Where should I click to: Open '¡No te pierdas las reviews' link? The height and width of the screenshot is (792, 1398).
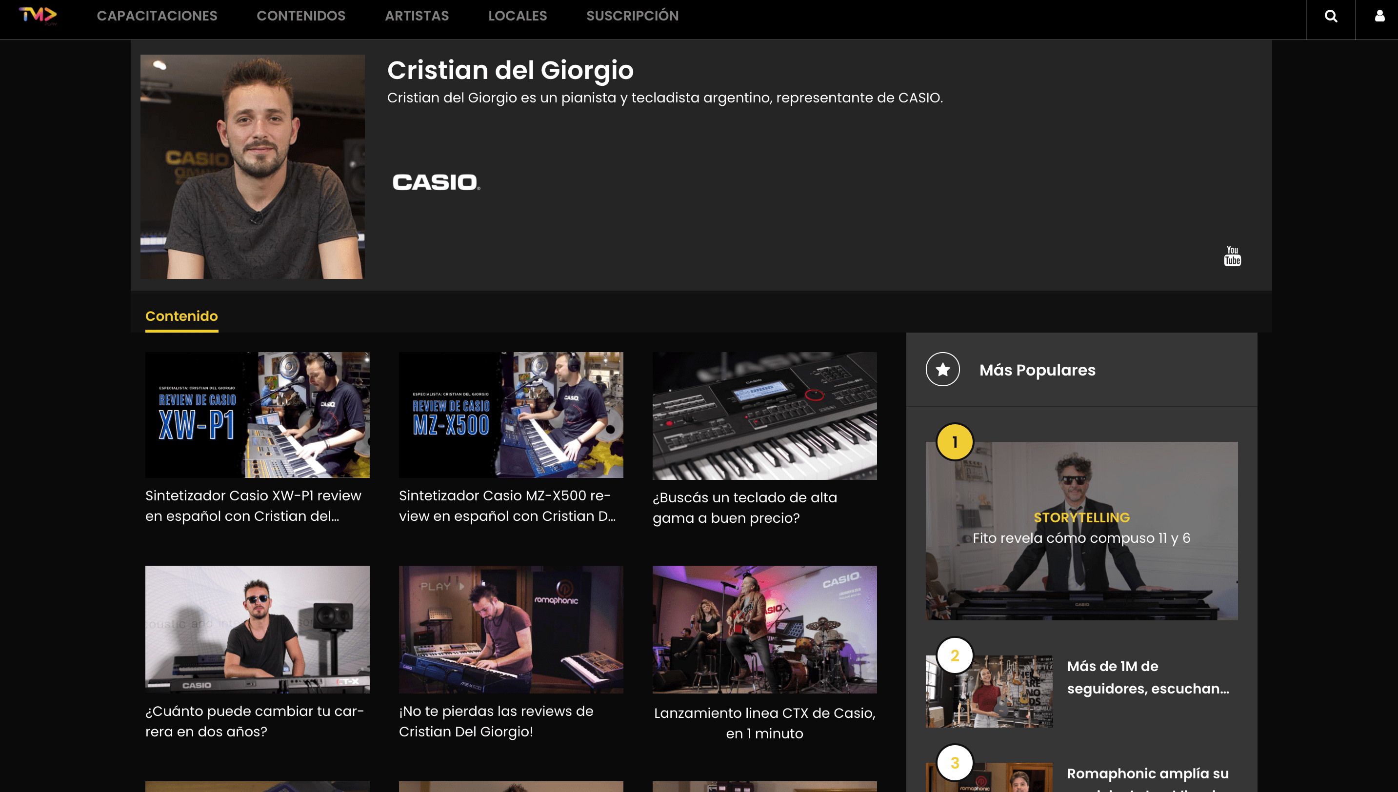pyautogui.click(x=496, y=721)
